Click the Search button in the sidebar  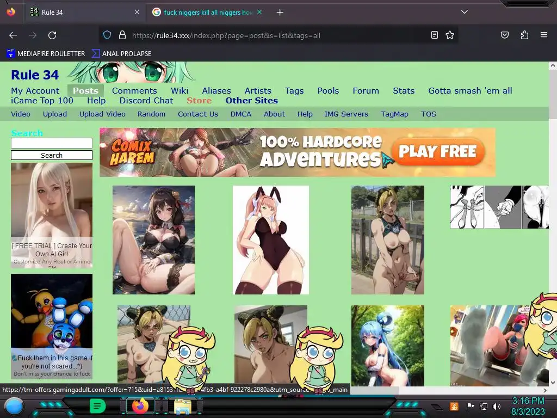52,155
